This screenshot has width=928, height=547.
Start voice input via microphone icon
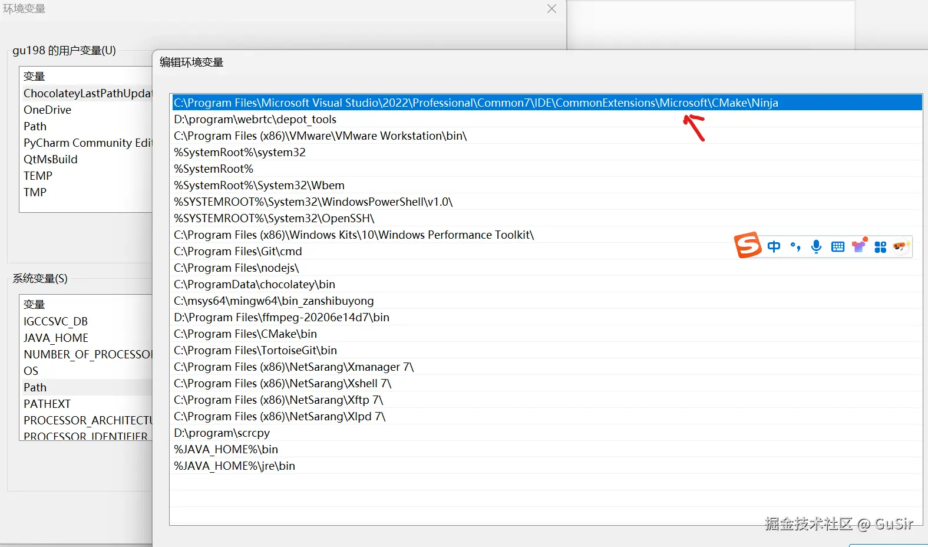[x=816, y=246]
